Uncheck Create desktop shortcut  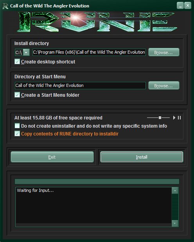point(17,61)
